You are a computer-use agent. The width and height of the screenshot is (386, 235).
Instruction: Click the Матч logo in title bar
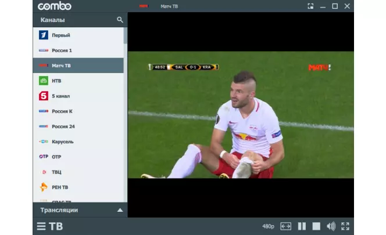144,6
